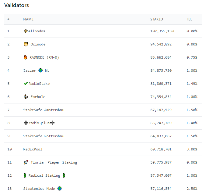Click the globe icon in Jazzer NL row

[40, 70]
